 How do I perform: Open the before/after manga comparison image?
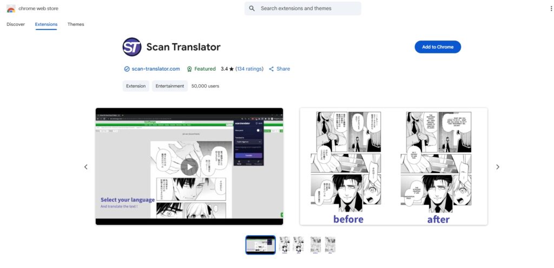click(x=394, y=166)
